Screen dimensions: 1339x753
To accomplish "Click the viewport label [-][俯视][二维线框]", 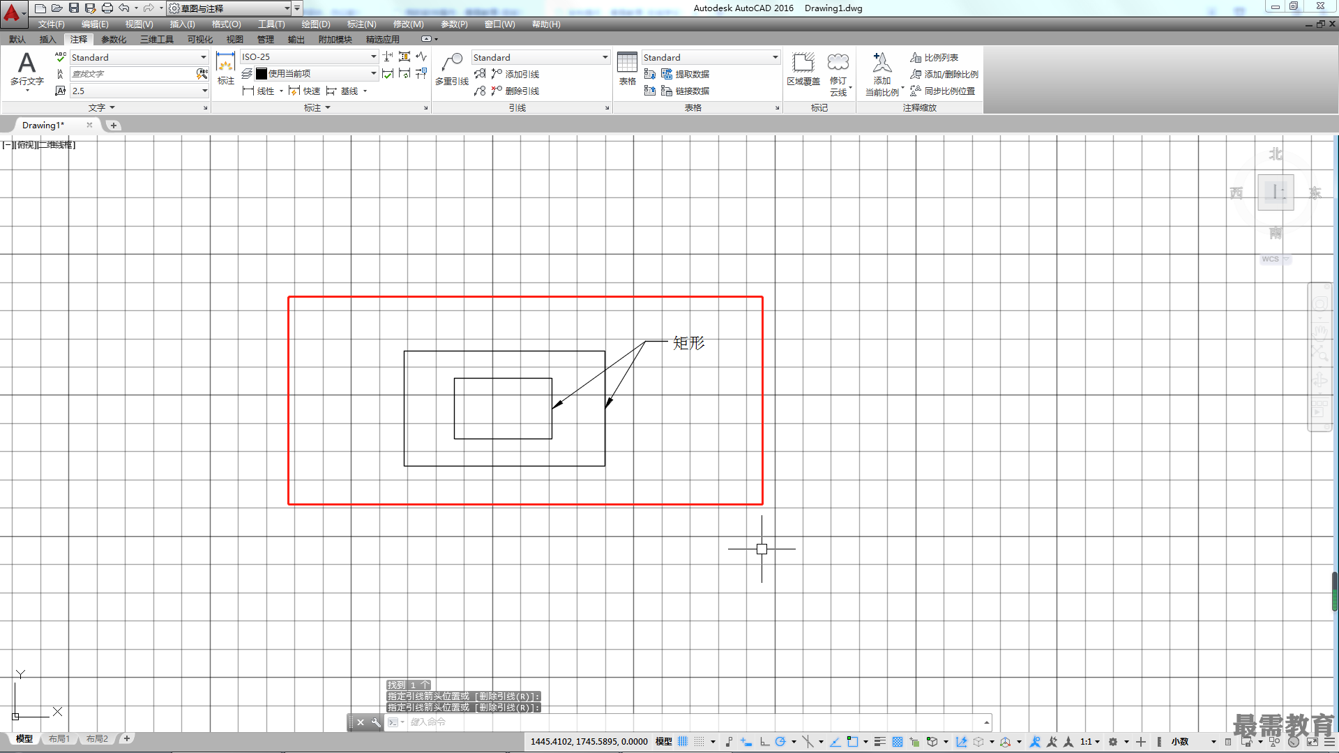I will click(39, 145).
